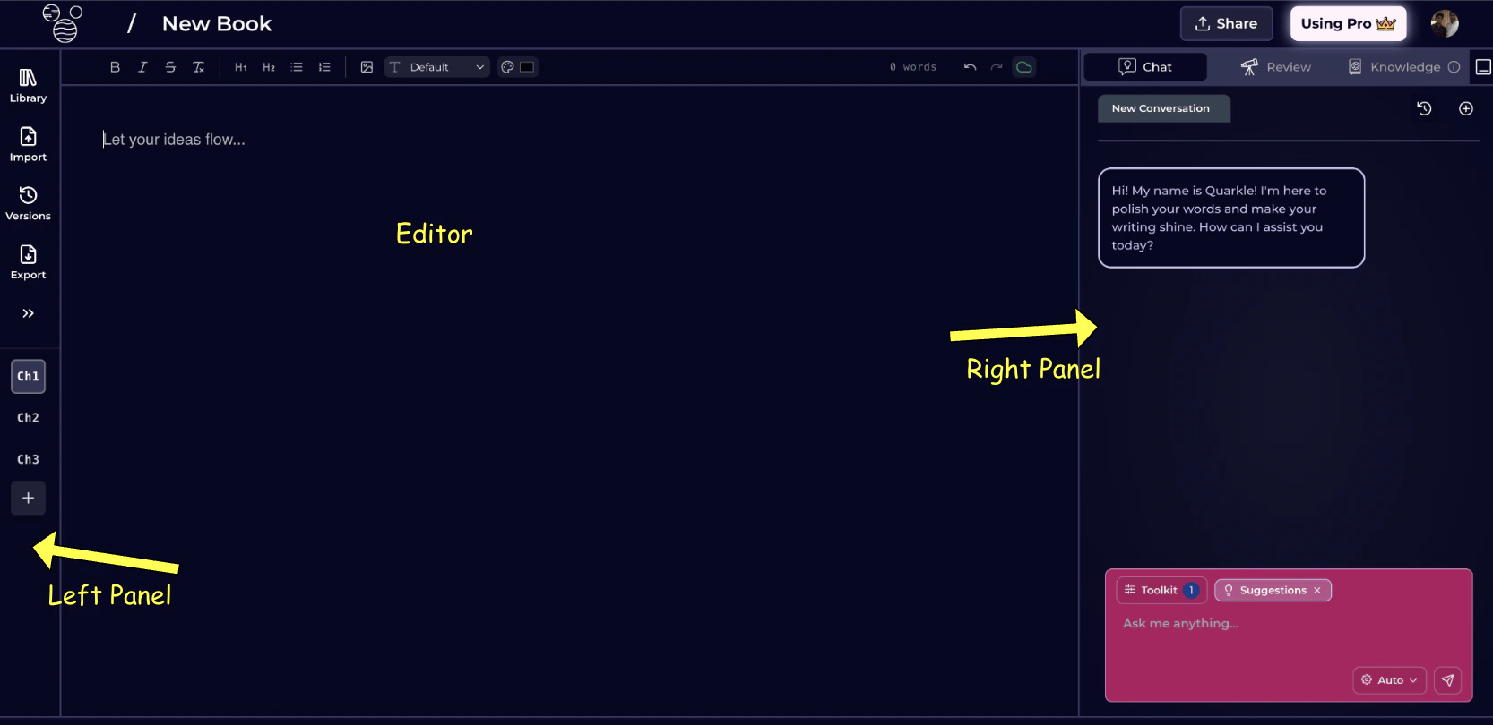
Task: Apply Heading 1 style
Action: (x=240, y=67)
